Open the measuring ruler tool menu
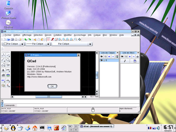The width and height of the screenshot is (176, 132). click(x=8, y=81)
